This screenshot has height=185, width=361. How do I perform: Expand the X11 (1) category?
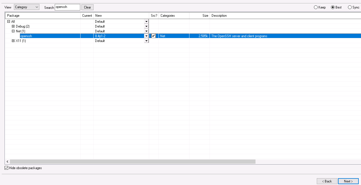13,41
